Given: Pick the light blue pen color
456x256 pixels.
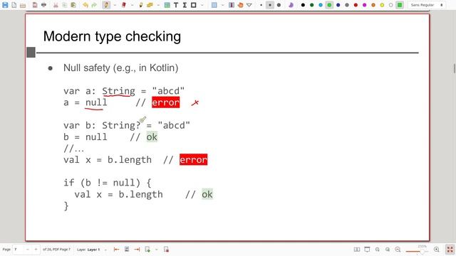Looking at the screenshot, I should tap(321, 5).
